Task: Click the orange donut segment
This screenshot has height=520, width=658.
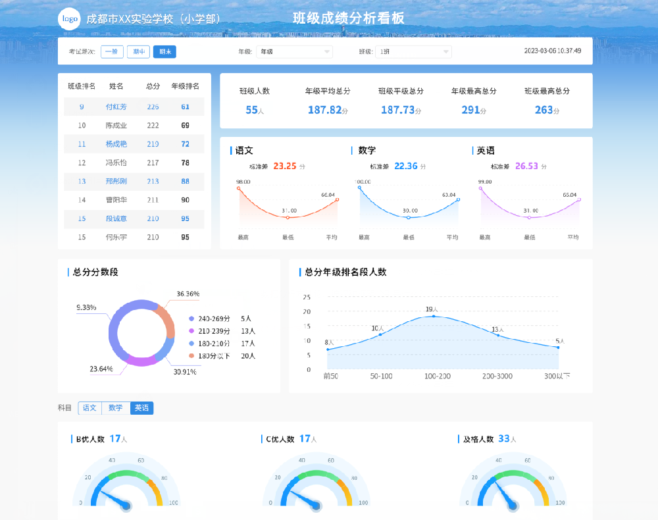Action: click(166, 320)
